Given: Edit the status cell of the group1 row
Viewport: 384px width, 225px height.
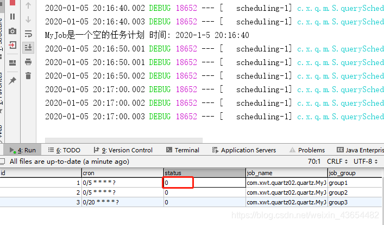Looking at the screenshot, I should (x=204, y=183).
